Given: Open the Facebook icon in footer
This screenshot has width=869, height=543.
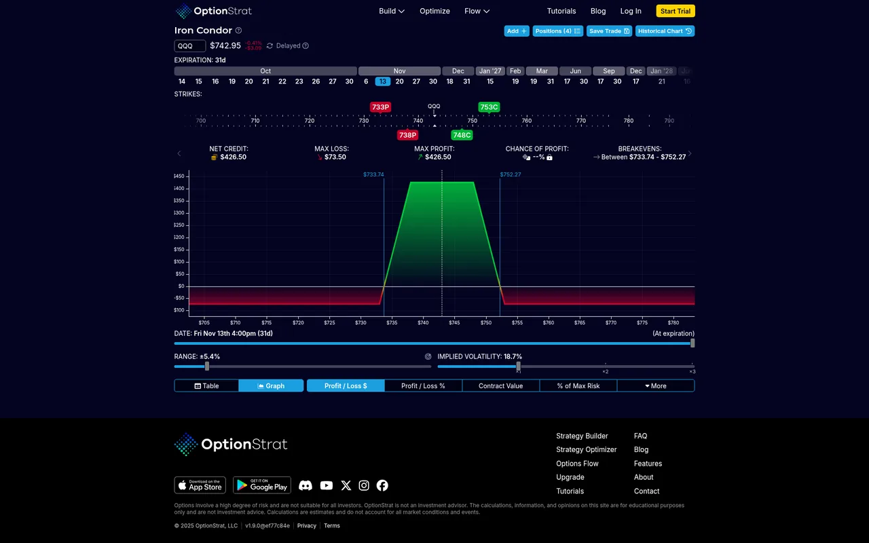Looking at the screenshot, I should tap(382, 485).
